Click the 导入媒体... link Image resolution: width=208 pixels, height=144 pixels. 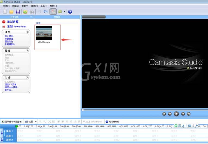point(10,36)
